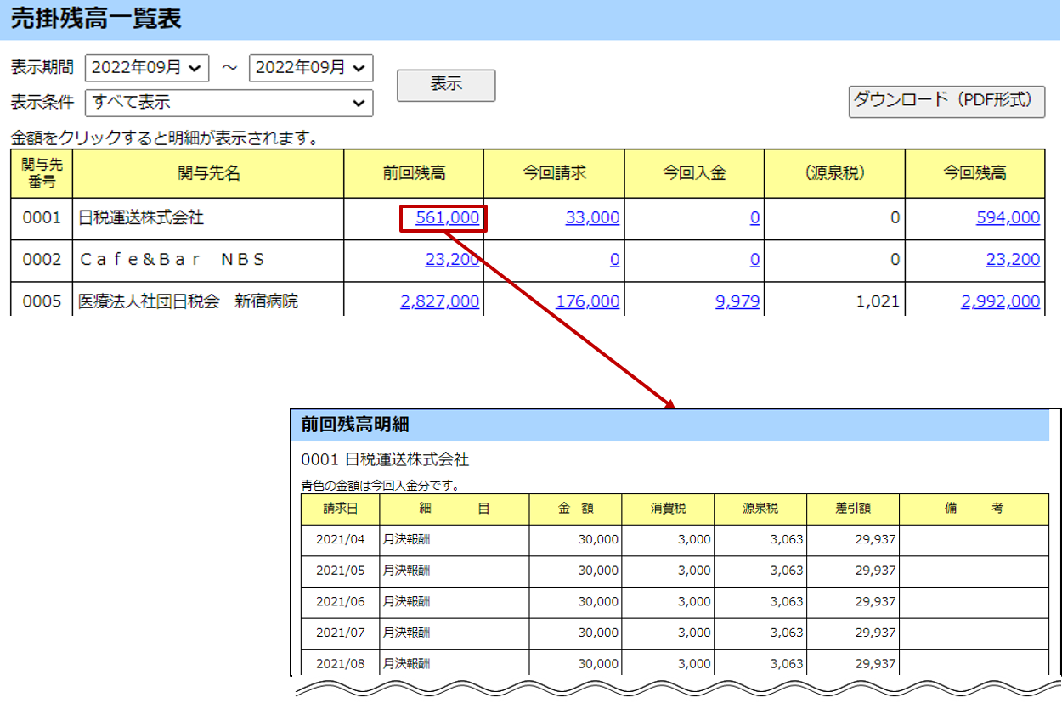Open the end period 2022年09月 dropdown
The height and width of the screenshot is (720, 1062).
pyautogui.click(x=311, y=68)
